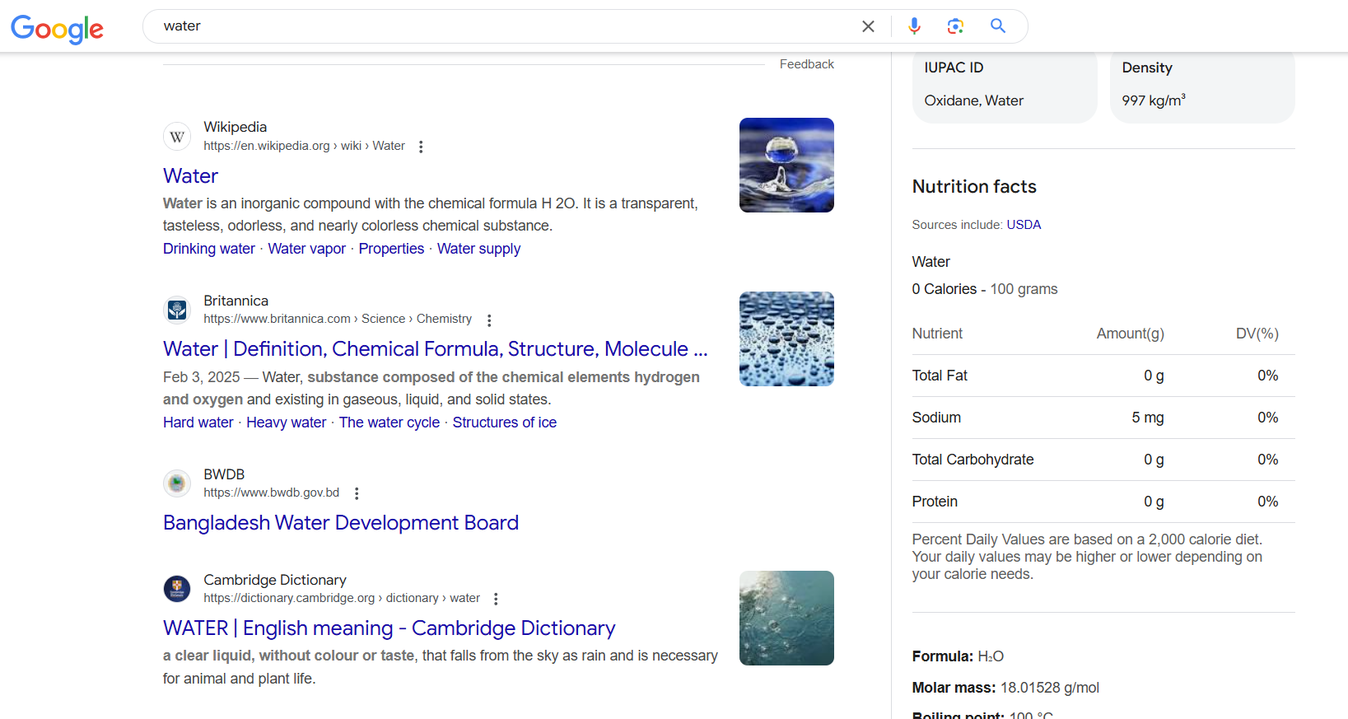Open the Bangladesh Water Development Board link
Screen dimensions: 1348x719
point(340,523)
